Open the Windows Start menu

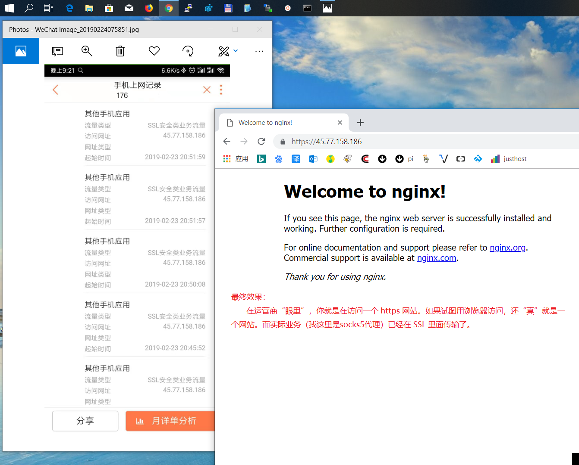point(9,8)
